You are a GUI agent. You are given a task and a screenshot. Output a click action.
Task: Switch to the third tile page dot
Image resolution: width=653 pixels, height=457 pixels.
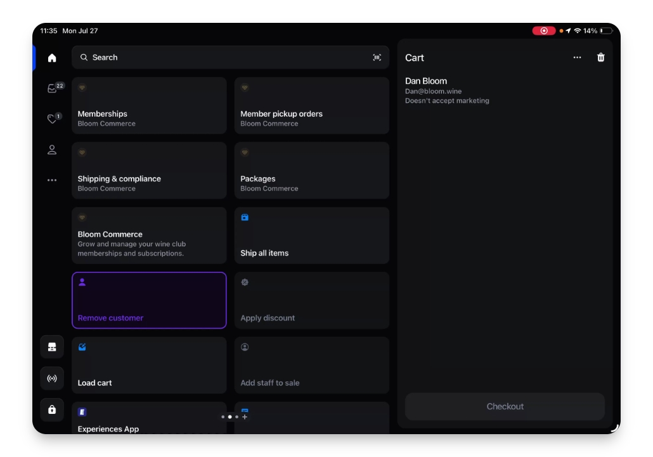click(x=237, y=417)
